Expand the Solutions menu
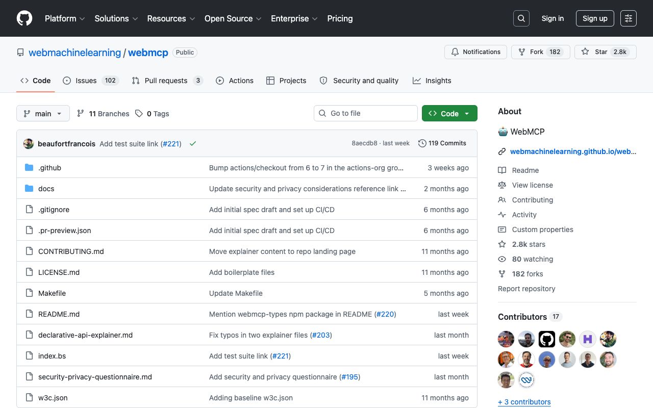The height and width of the screenshot is (408, 653). click(x=116, y=18)
